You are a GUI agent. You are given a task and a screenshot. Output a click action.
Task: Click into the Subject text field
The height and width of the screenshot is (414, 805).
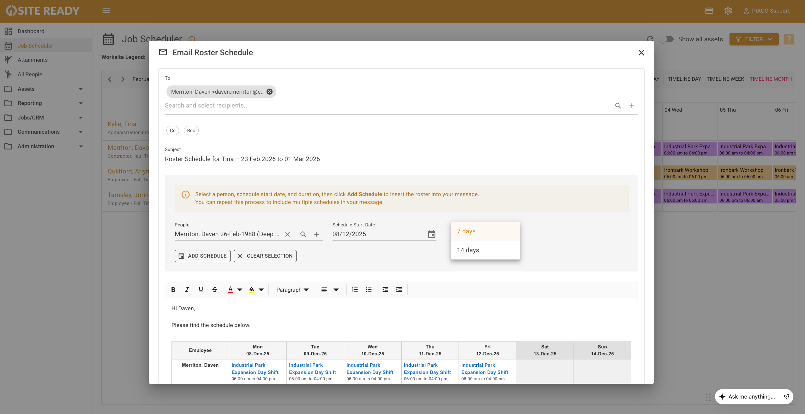401,159
